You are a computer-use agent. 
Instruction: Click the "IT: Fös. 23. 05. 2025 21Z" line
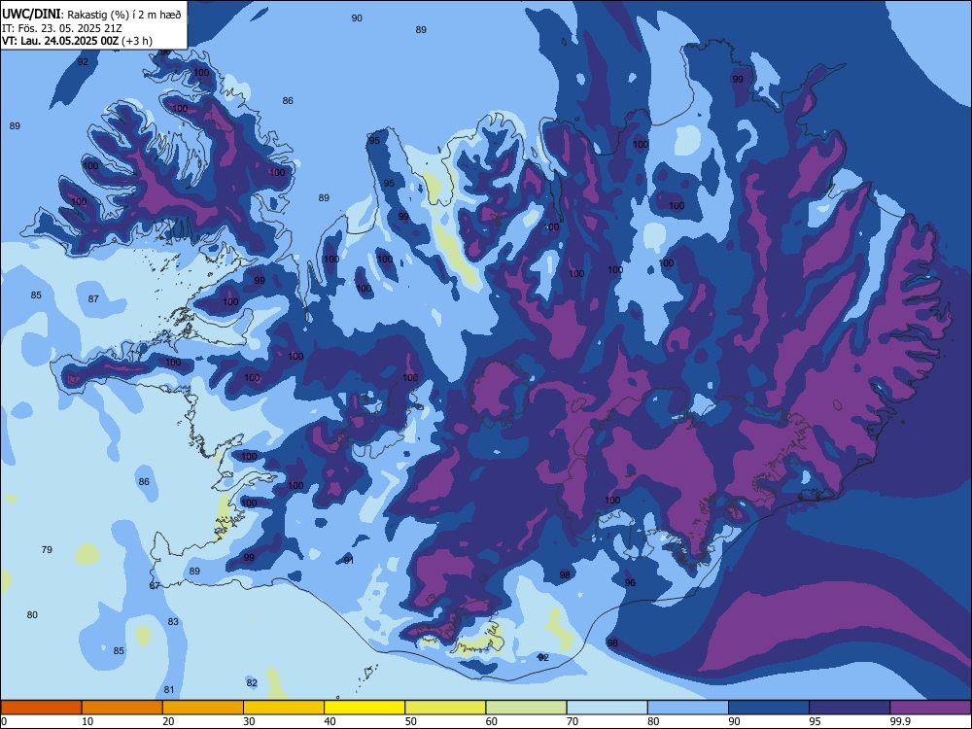62,28
